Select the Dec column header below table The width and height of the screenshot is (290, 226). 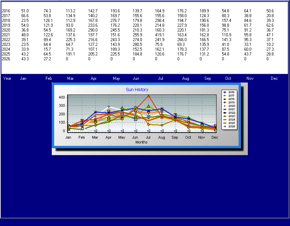[x=274, y=78]
